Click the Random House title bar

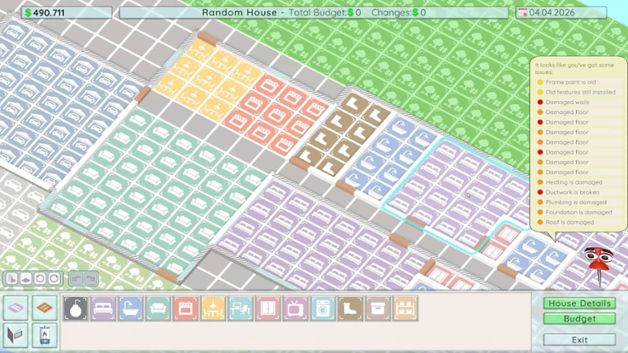pos(314,12)
